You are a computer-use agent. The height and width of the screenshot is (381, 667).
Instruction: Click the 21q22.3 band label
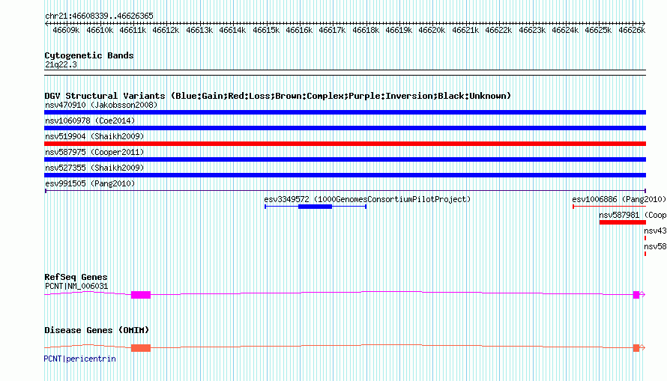click(x=61, y=64)
